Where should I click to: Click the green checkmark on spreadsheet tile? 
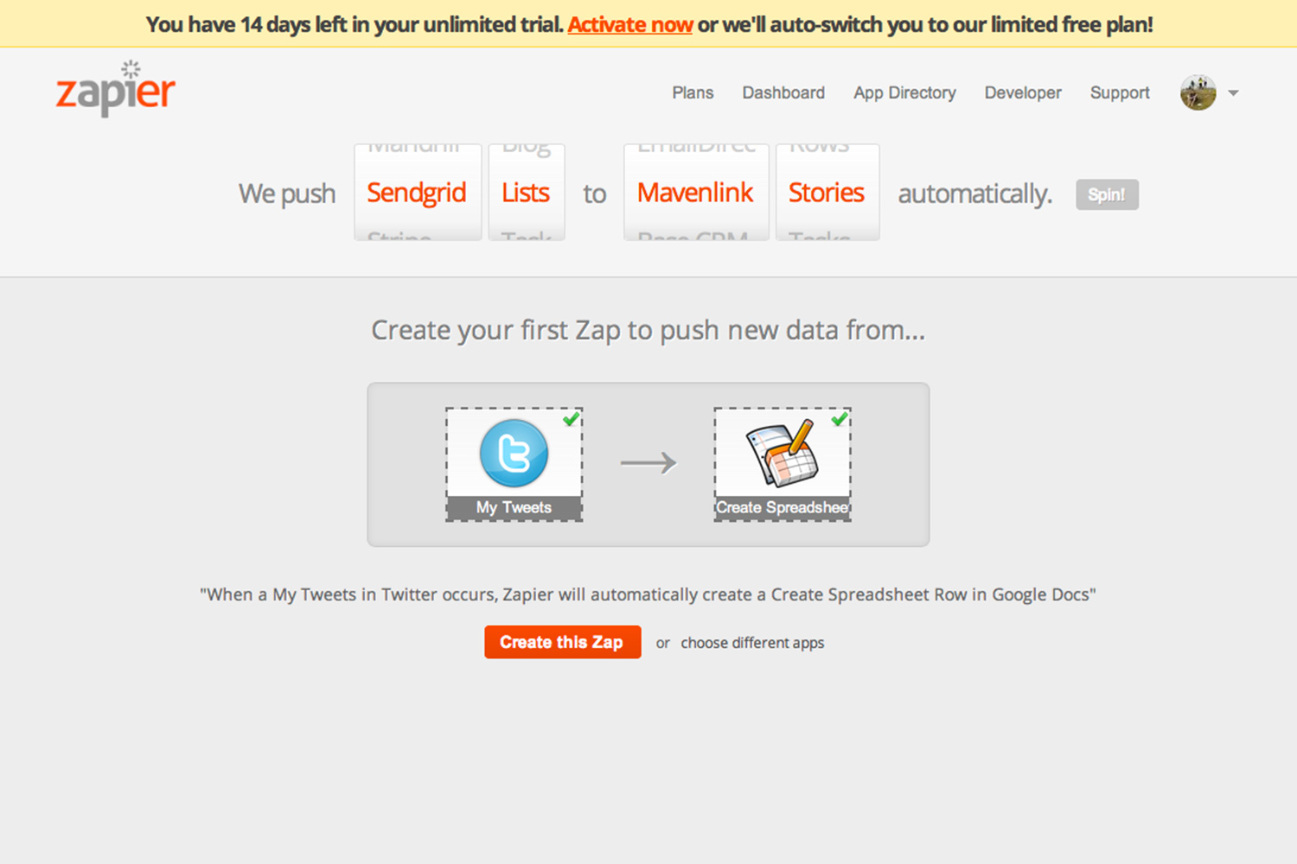(839, 419)
